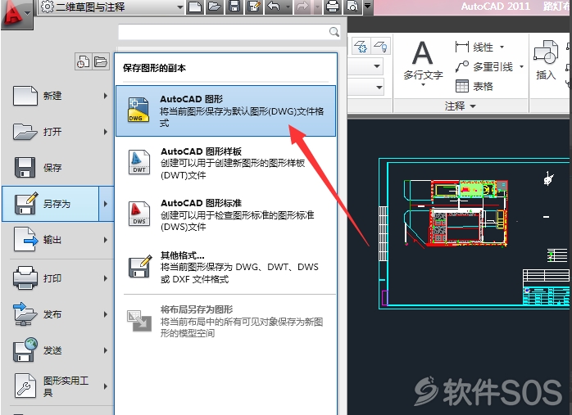The width and height of the screenshot is (572, 415).
Task: Expand the 注释 panel title arrow
Action: 473,106
